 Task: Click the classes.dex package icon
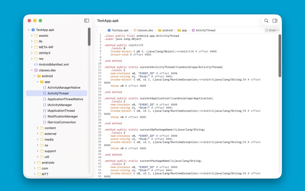[36, 70]
